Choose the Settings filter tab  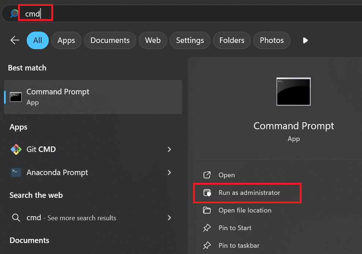click(190, 40)
